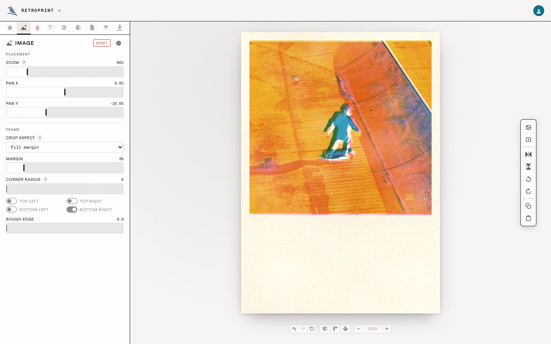Flip image vertically
551x344 pixels.
528,167
